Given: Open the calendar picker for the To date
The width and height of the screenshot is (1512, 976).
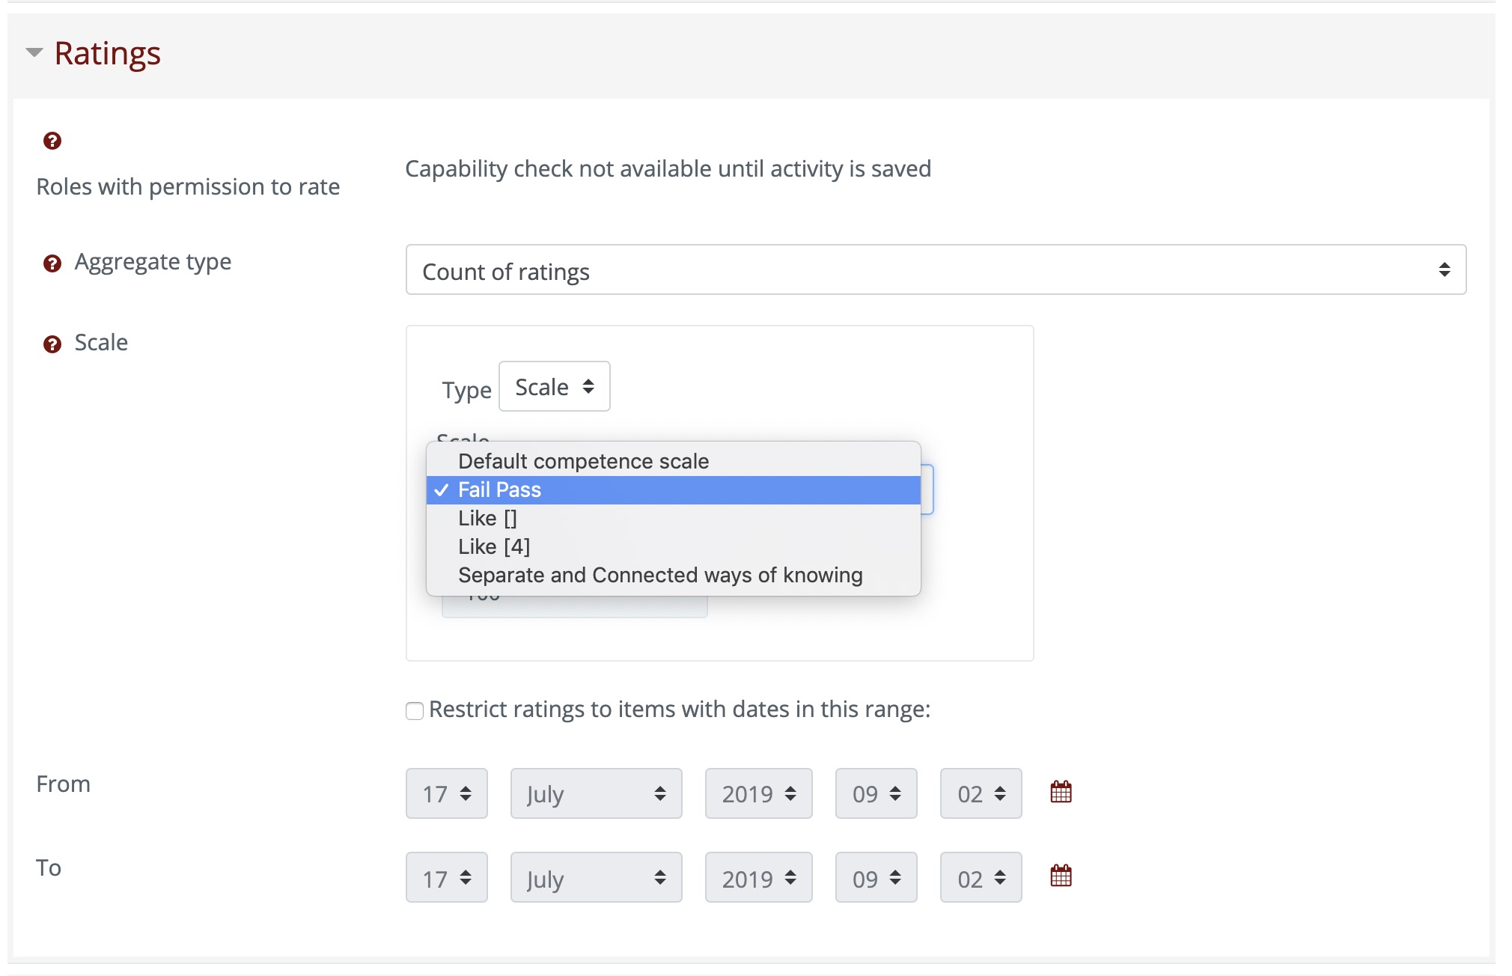Looking at the screenshot, I should coord(1061,876).
